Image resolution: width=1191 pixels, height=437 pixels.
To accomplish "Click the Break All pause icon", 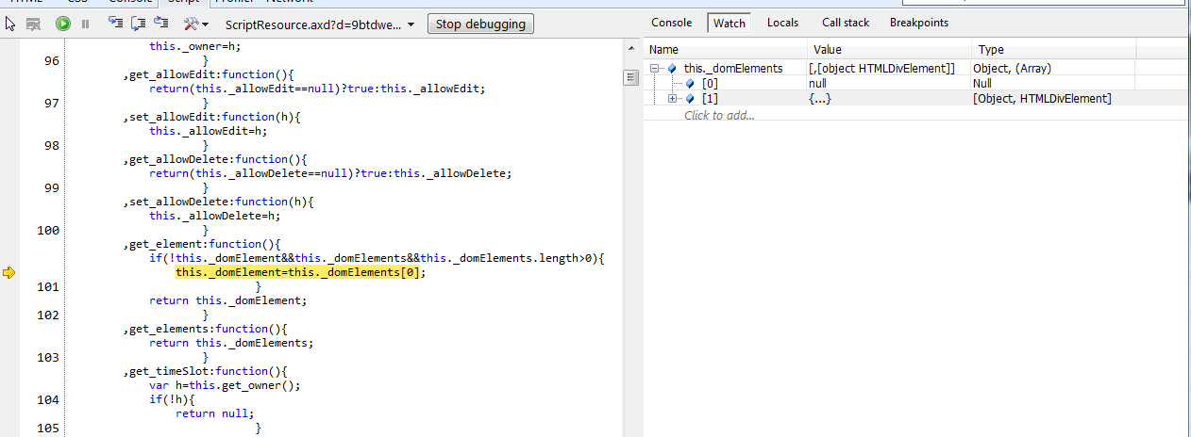I will pyautogui.click(x=85, y=24).
